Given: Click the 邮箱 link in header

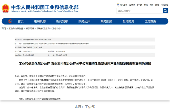Looking at the screenshot, I should (x=146, y=5).
